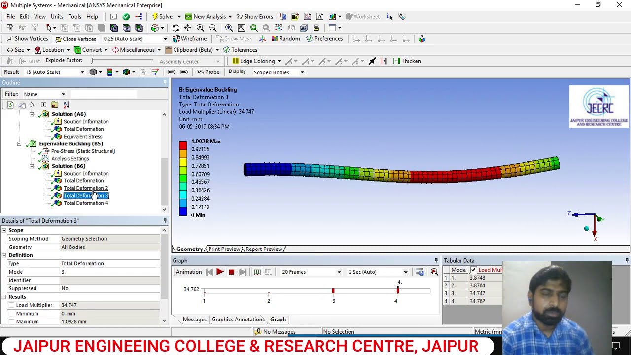Open the 20 Frames dropdown
This screenshot has height=355, width=631.
click(x=339, y=272)
